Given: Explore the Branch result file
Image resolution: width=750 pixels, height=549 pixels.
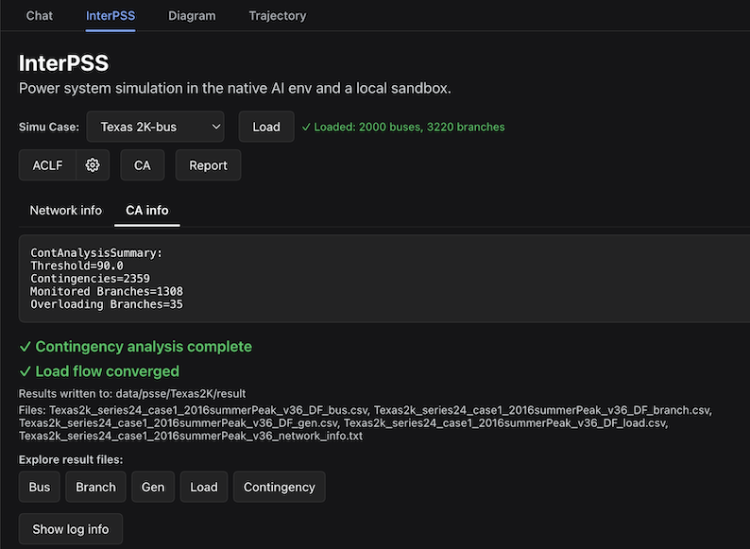Looking at the screenshot, I should pos(95,487).
